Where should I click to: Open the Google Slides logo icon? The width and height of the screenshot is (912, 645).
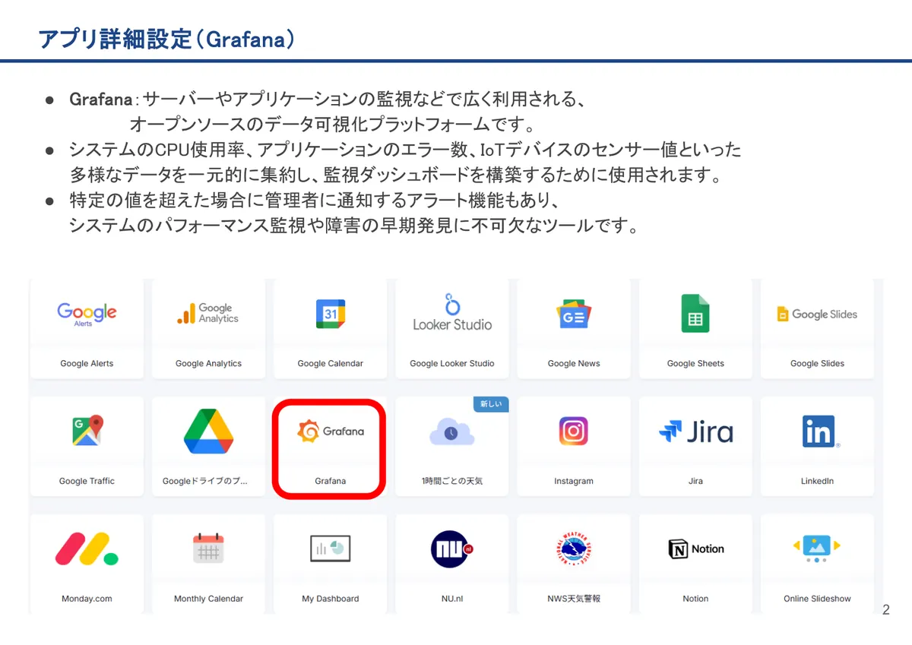pyautogui.click(x=817, y=314)
